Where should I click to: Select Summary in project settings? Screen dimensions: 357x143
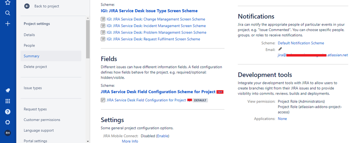coord(51,56)
